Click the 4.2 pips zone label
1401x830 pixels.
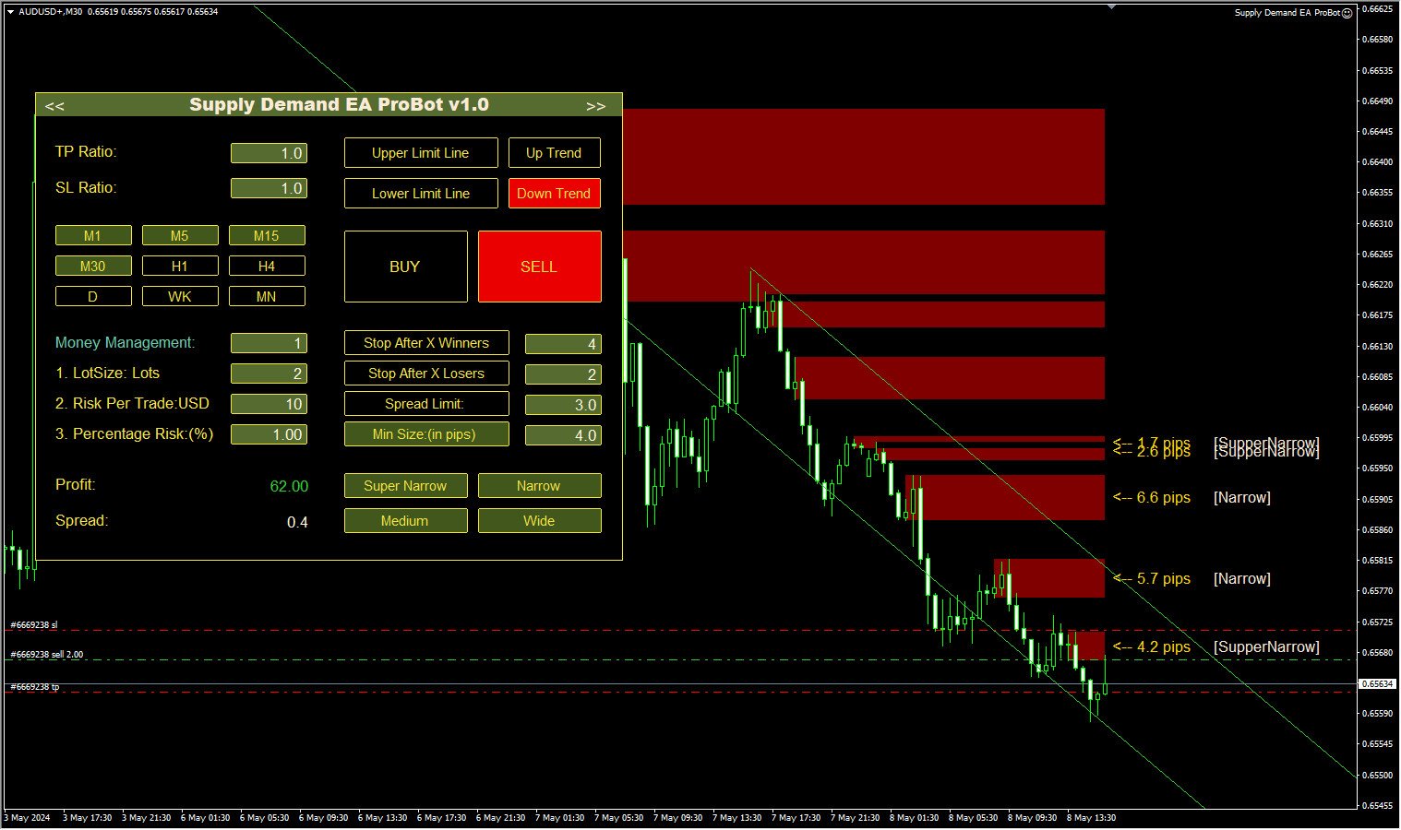(x=1152, y=647)
